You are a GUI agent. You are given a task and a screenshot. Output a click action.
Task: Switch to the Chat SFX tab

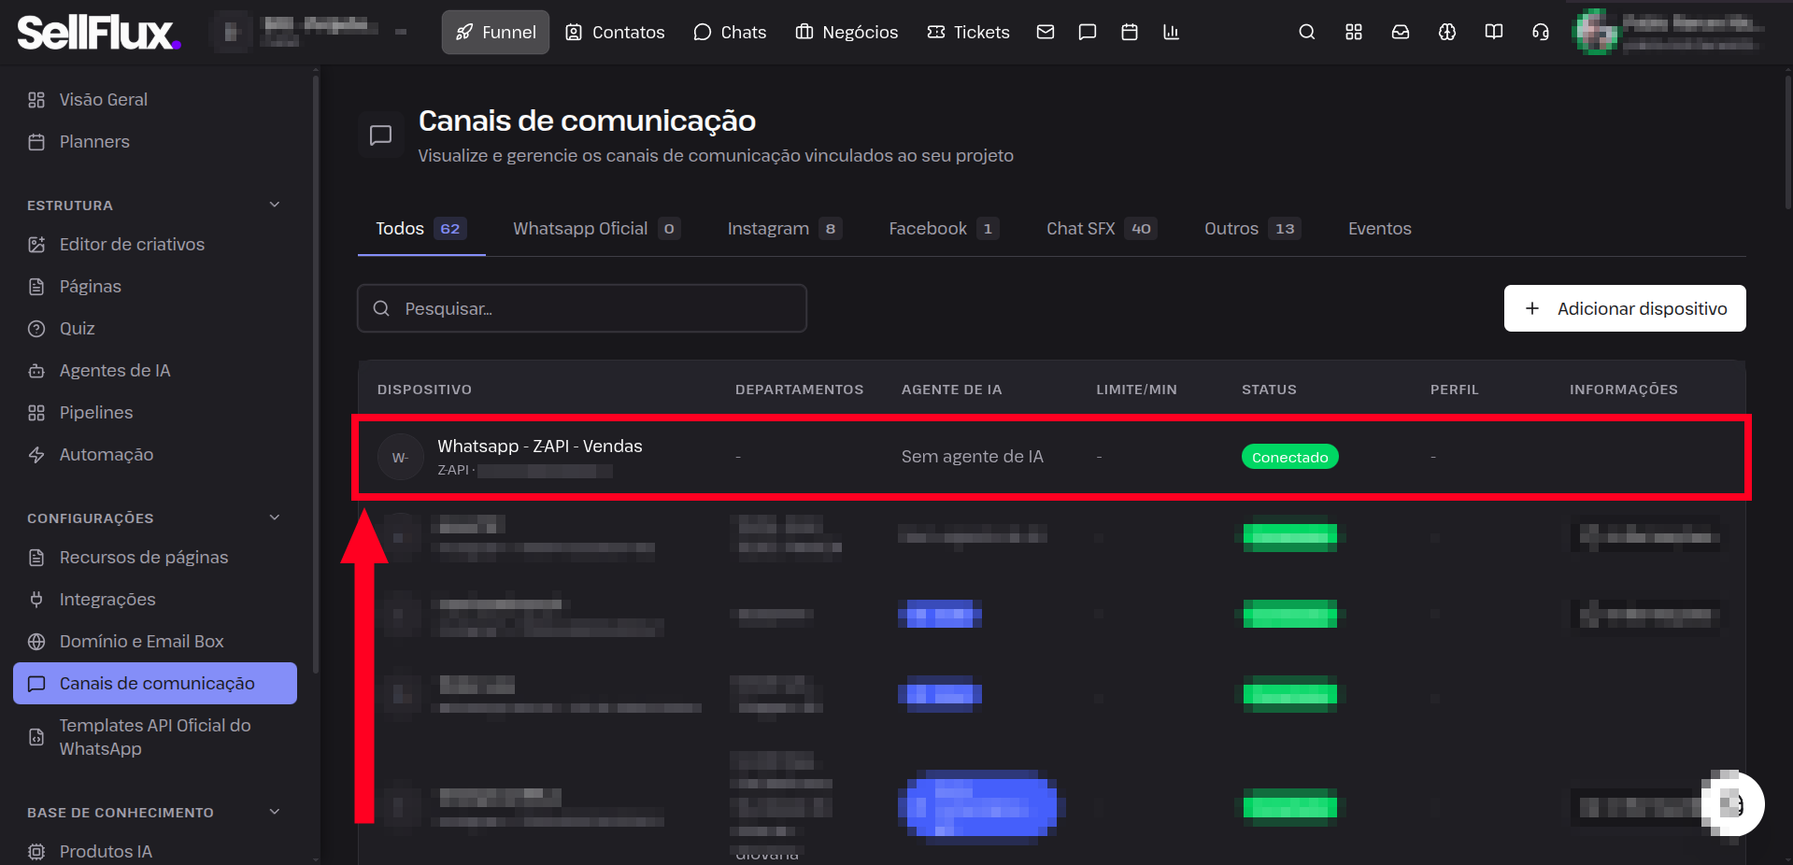1103,229
